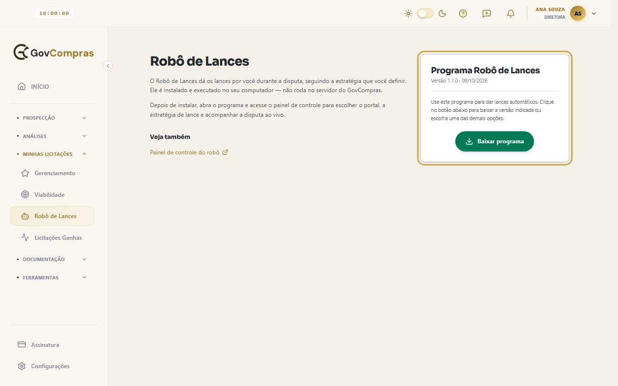Click the AS user avatar
The height and width of the screenshot is (386, 618).
point(578,14)
